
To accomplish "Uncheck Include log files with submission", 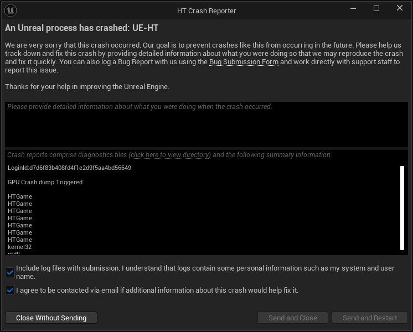I will pos(10,272).
